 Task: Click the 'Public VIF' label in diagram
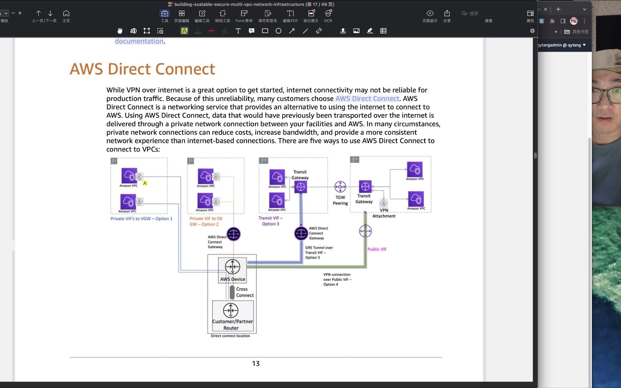click(377, 249)
